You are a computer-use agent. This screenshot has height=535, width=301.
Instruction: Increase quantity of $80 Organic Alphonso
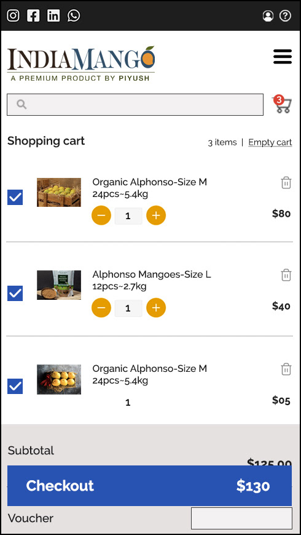(156, 215)
